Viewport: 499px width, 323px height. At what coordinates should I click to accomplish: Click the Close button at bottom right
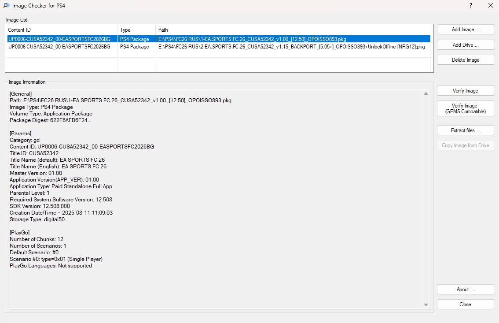coord(466,304)
